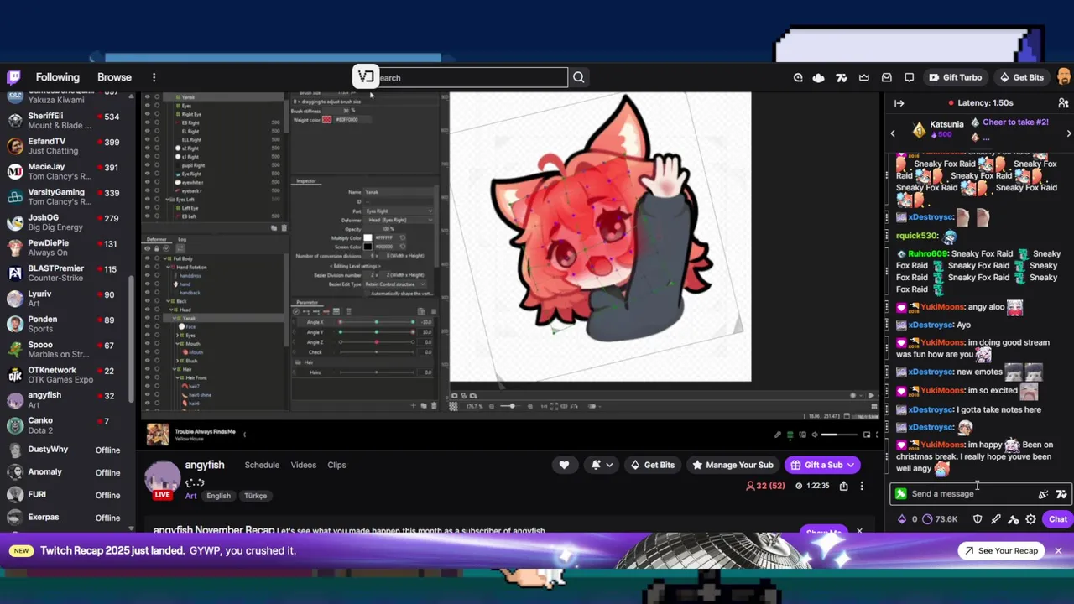Open the Twitch home logo
Screen dimensions: 1074x604
[14, 77]
